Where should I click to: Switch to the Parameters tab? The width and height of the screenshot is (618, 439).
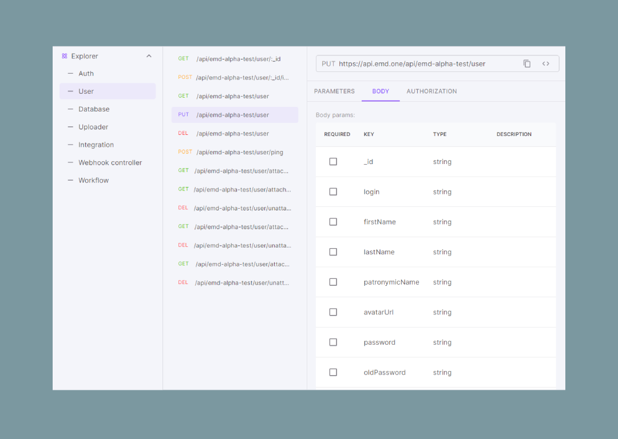click(334, 91)
